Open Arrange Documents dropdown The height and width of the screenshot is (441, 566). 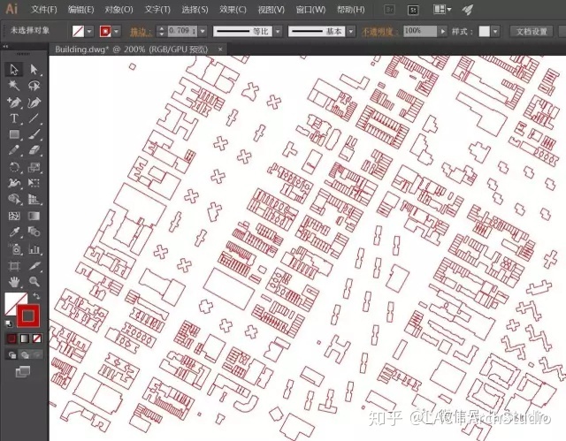[x=442, y=10]
